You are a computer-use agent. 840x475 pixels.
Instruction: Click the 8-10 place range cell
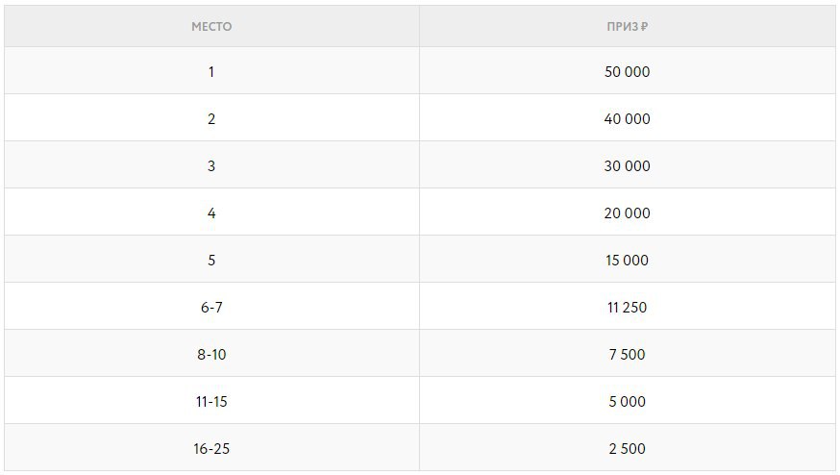pos(211,353)
